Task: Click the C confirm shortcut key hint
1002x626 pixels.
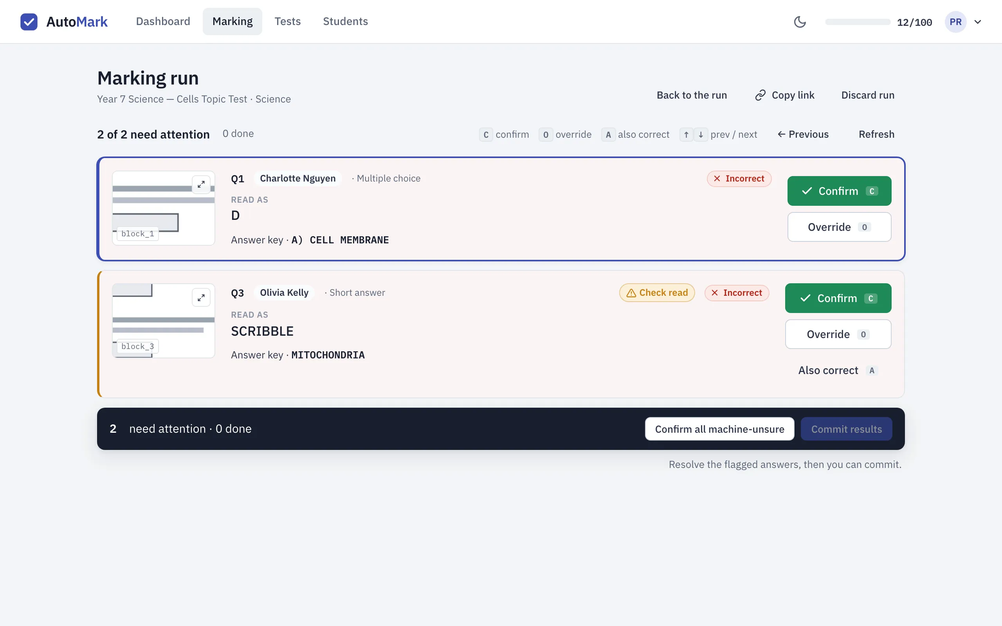Action: [486, 135]
